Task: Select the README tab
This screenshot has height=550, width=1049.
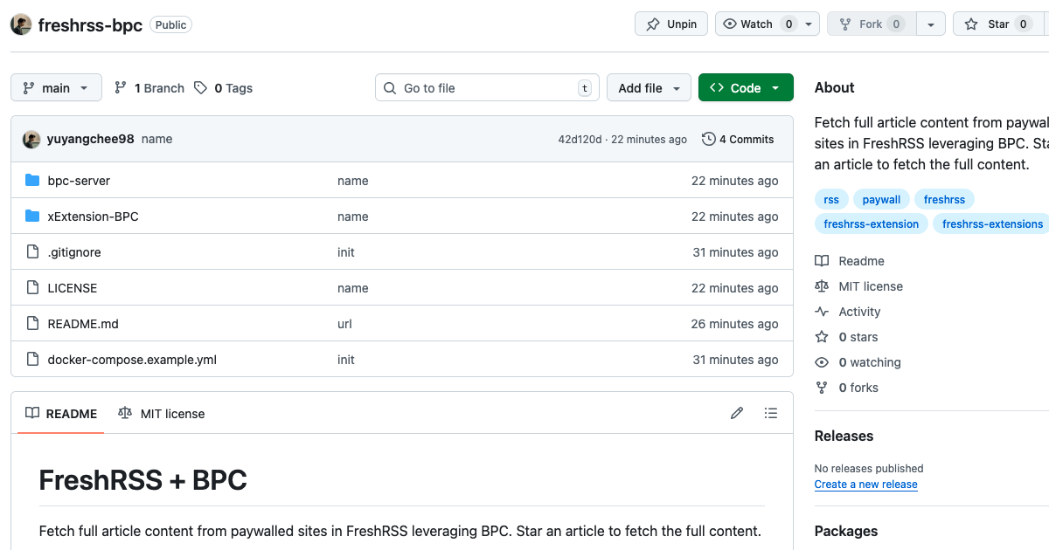Action: point(61,414)
